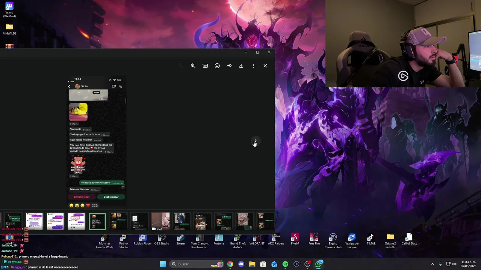The width and height of the screenshot is (481, 270).
Task: Select the green-bordered active thumbnail
Action: point(97,221)
